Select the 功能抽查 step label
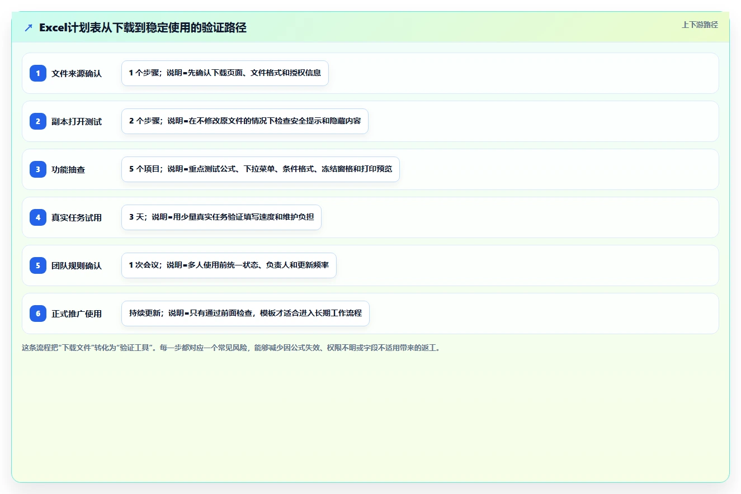The width and height of the screenshot is (741, 494). (68, 169)
